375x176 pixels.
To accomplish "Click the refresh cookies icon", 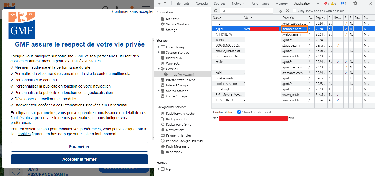I will point(216,11).
